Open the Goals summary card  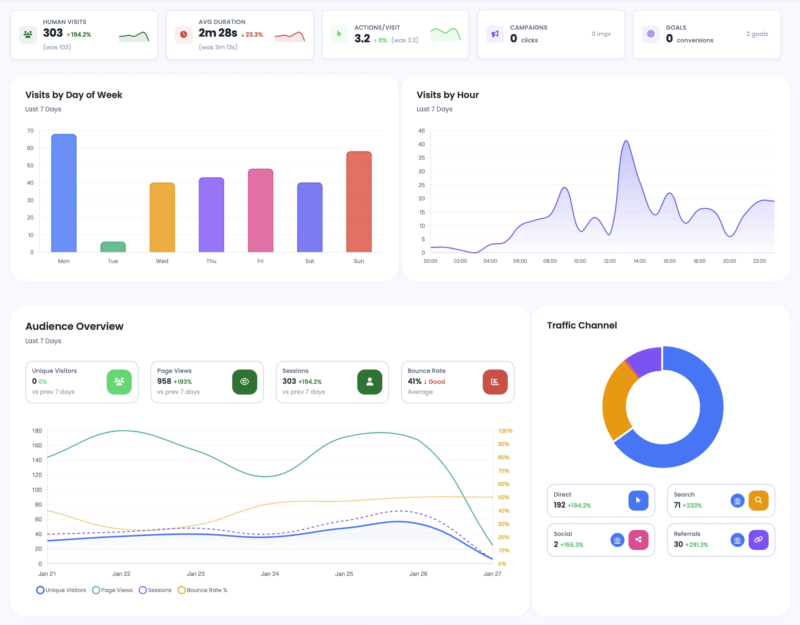[707, 34]
